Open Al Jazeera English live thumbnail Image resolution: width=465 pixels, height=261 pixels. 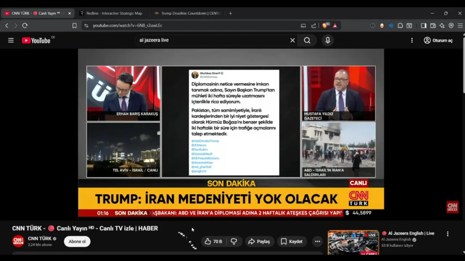pos(353,243)
